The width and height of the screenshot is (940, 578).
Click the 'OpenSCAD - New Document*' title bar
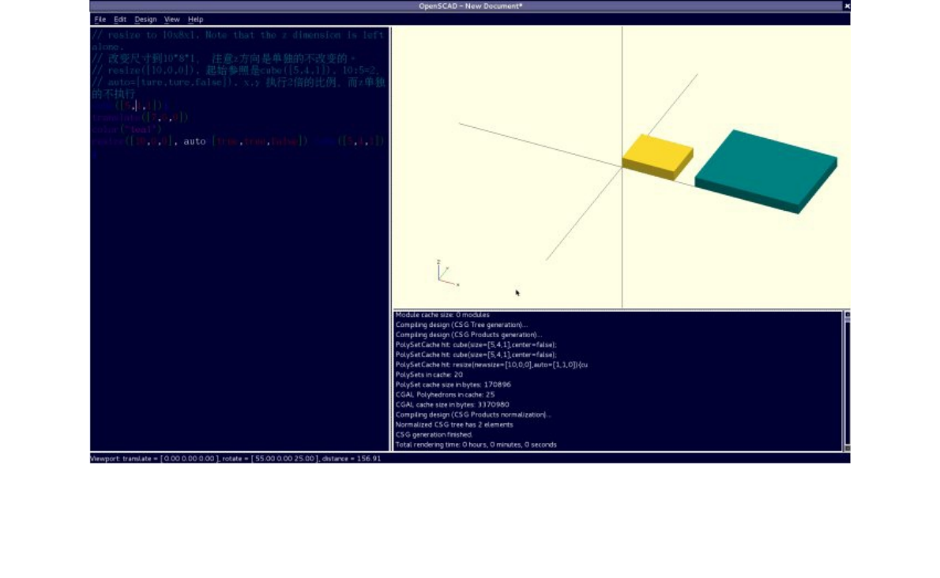tap(471, 6)
